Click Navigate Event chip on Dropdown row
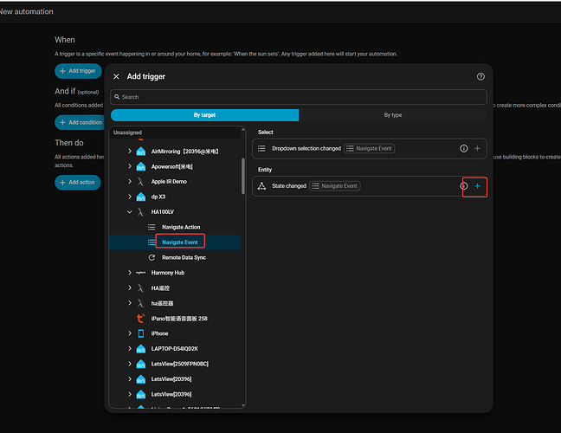This screenshot has height=433, width=561. click(x=370, y=148)
